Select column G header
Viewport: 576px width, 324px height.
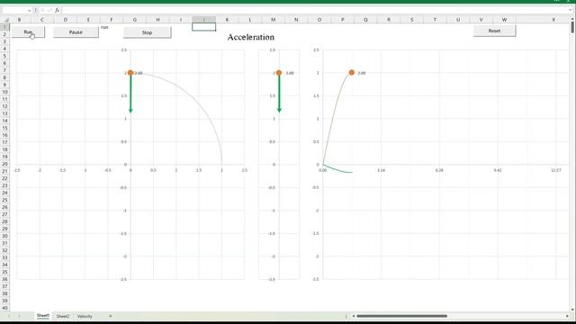tap(134, 20)
